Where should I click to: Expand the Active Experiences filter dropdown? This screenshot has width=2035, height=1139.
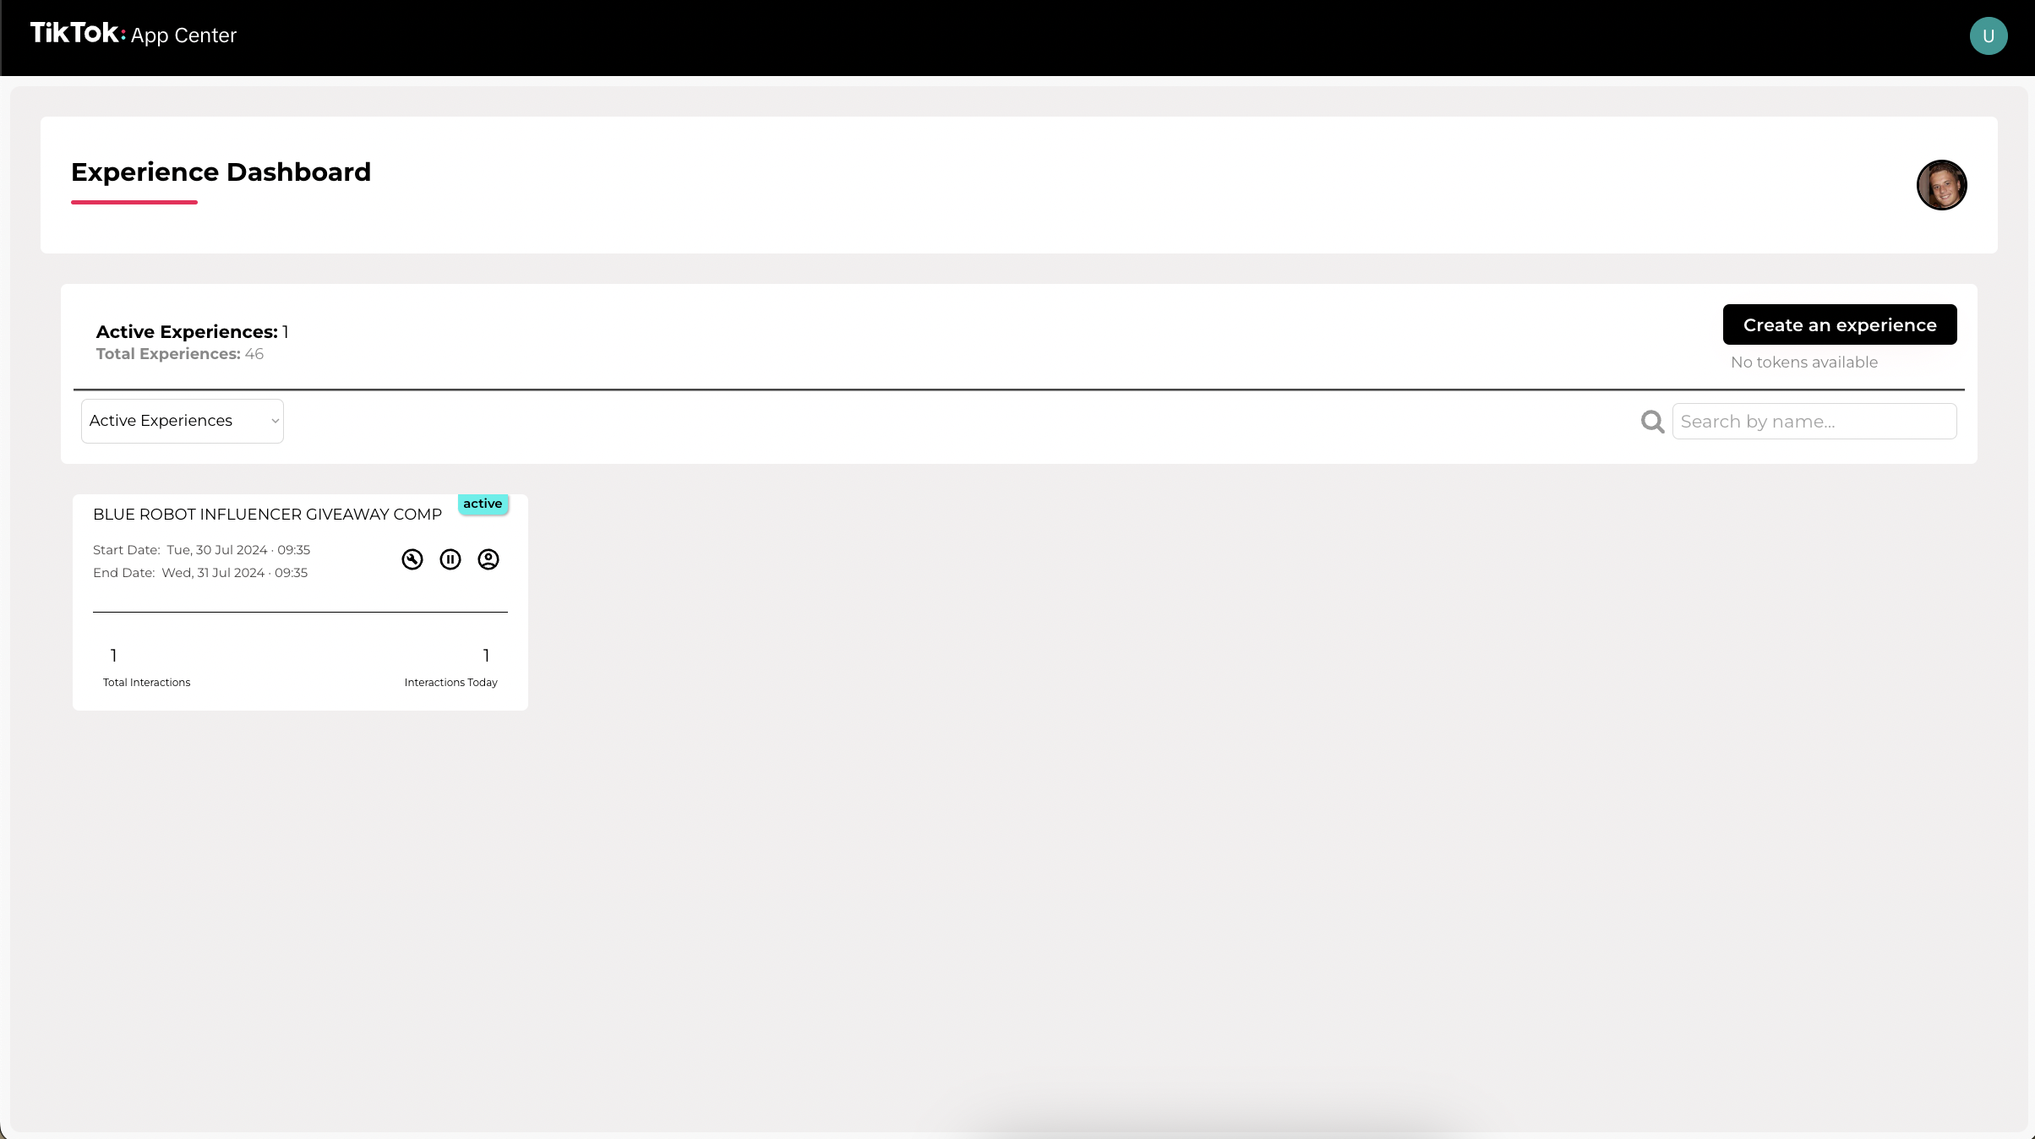[x=183, y=421]
